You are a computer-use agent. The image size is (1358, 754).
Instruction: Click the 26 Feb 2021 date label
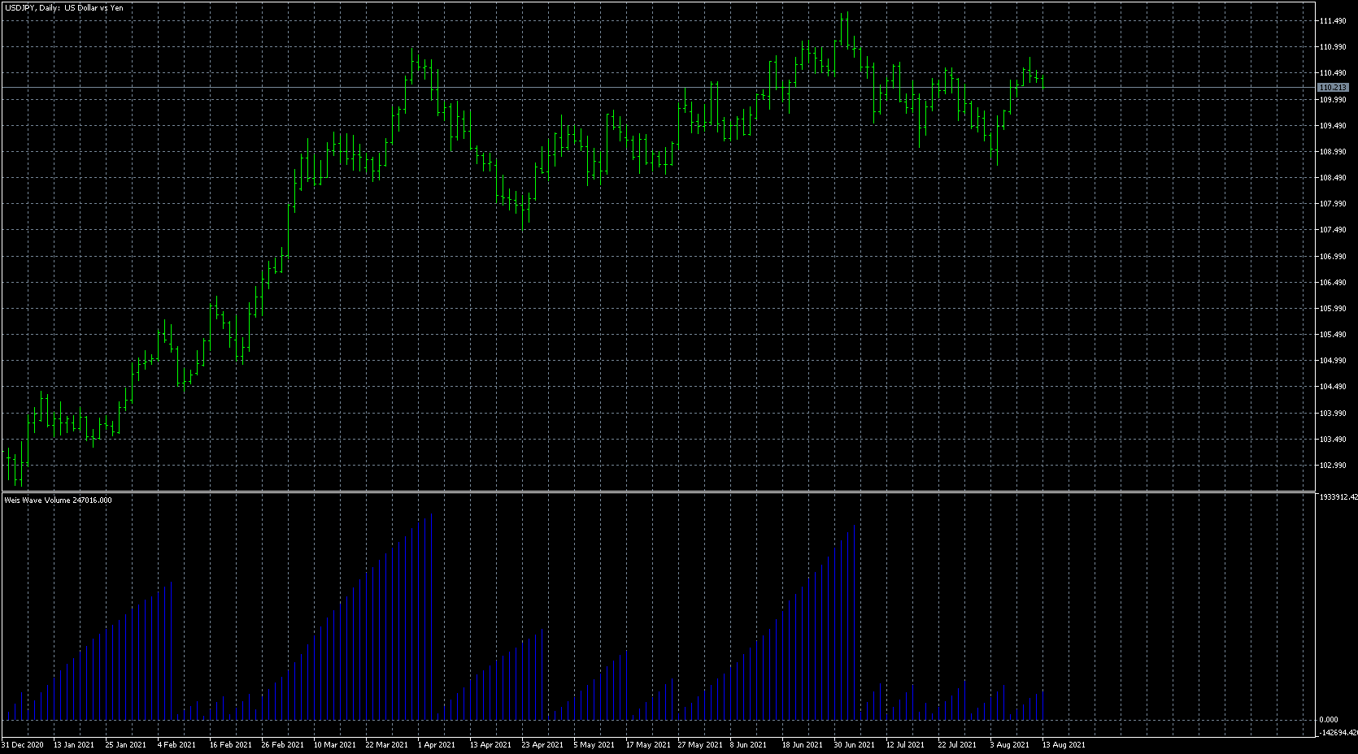tap(282, 745)
